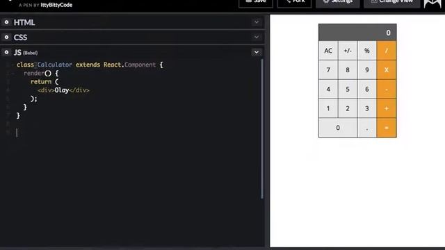The image size is (445, 250).
Task: Click the orange plus key
Action: coord(387,108)
